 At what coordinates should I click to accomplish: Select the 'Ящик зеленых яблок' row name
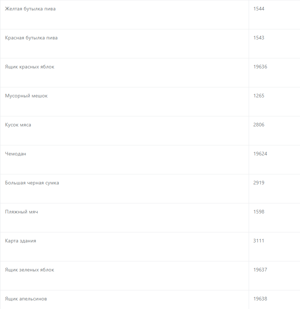[x=29, y=270]
